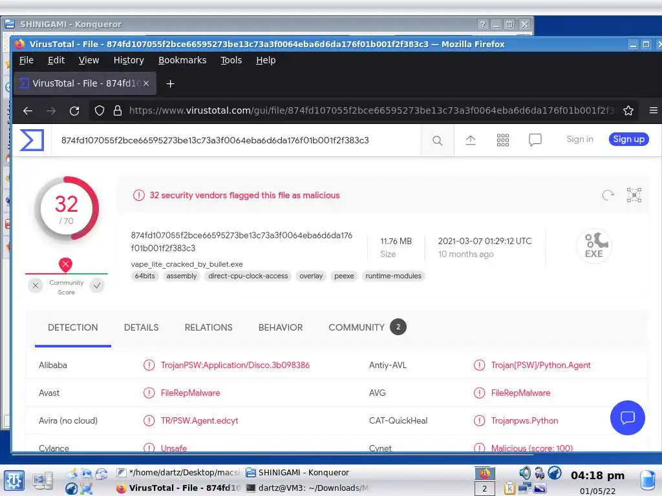
Task: Click the tracking protection shield icon
Action: click(x=99, y=110)
